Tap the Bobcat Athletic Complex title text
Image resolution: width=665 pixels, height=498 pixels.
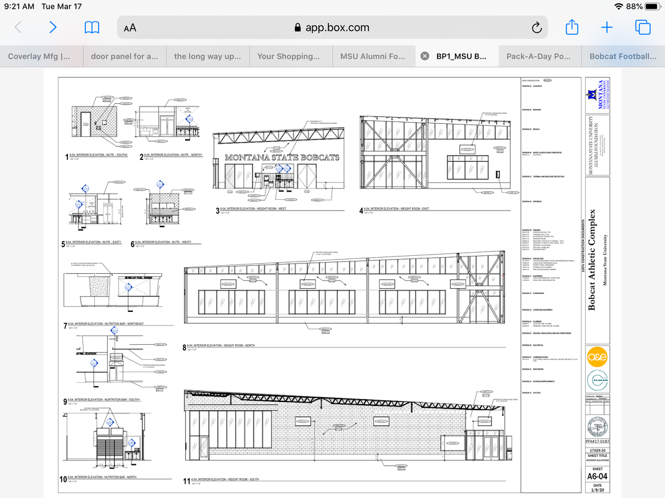click(591, 260)
